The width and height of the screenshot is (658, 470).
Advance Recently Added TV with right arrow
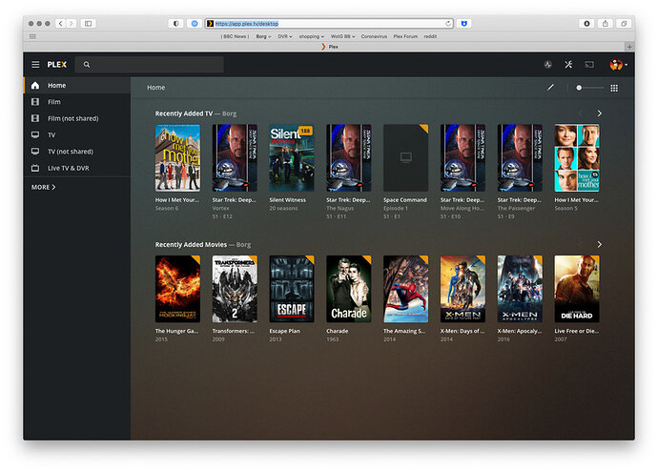click(599, 113)
